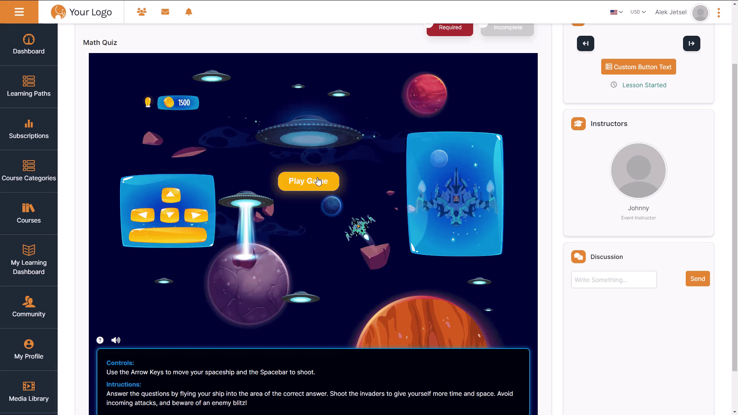Expand the language flag dropdown
This screenshot has width=738, height=415.
[616, 12]
